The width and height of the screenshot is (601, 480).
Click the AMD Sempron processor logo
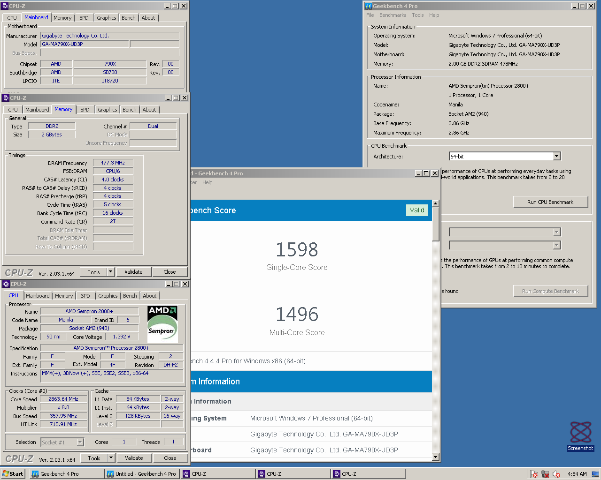point(162,324)
